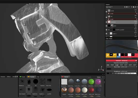The height and width of the screenshot is (98, 138).
Task: Add a new folder in Layers toolbar
Action: coord(133,7)
